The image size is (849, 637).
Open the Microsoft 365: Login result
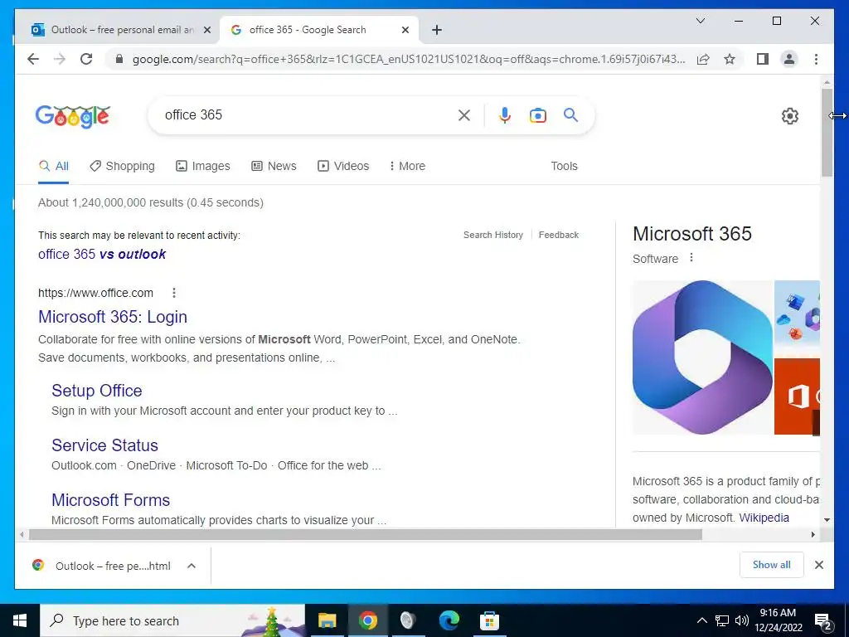[x=113, y=317]
